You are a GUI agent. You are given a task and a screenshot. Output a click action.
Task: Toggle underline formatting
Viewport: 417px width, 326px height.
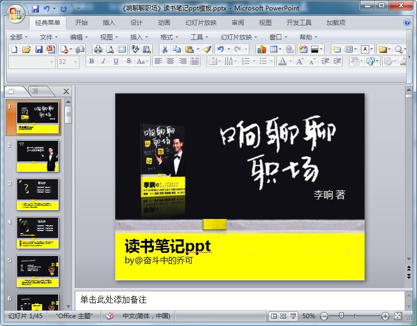[116, 61]
